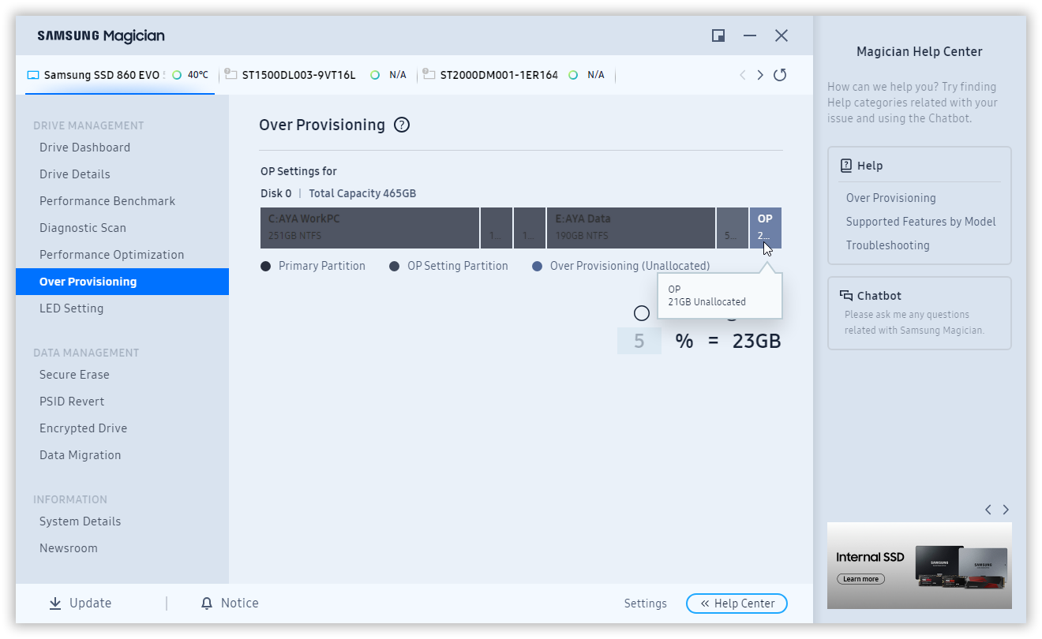The height and width of the screenshot is (639, 1042).
Task: Click the Over Provisioning help question-mark icon
Action: pyautogui.click(x=402, y=125)
